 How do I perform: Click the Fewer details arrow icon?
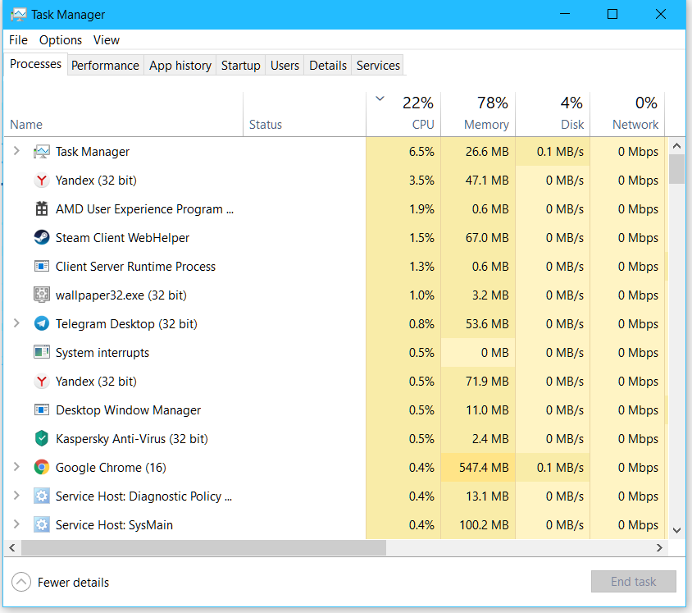pos(21,582)
